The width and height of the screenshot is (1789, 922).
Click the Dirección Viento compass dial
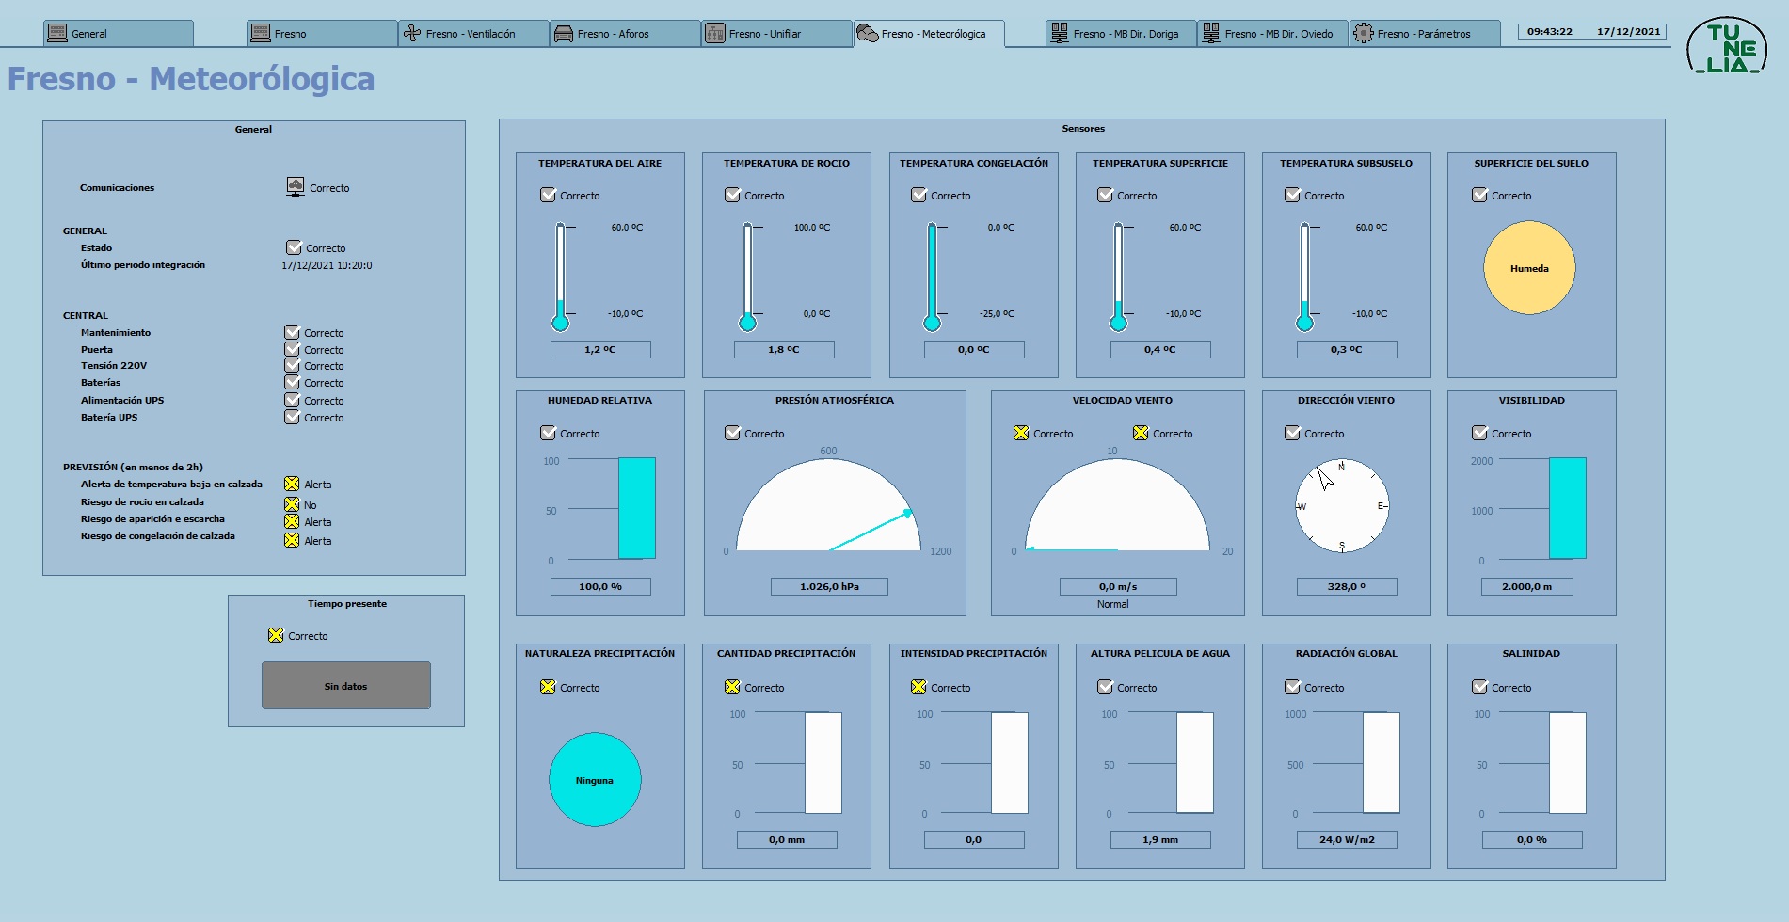[1342, 506]
